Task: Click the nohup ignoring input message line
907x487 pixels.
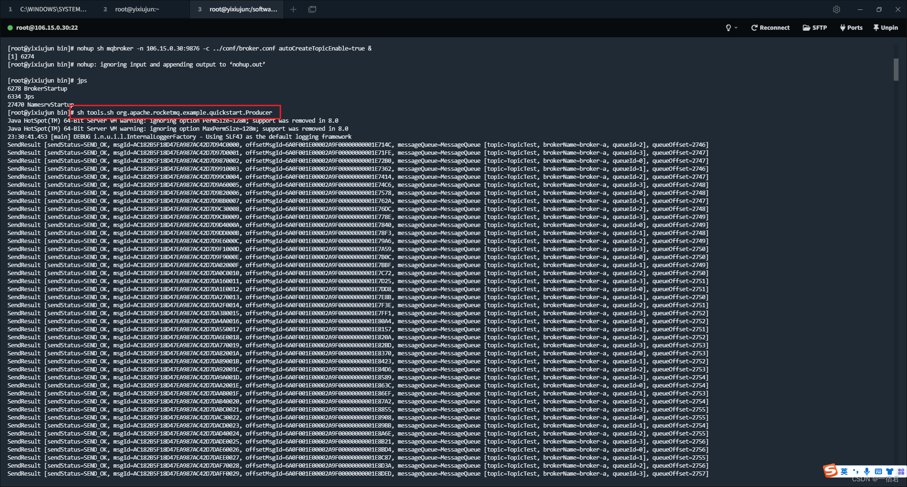Action: (x=137, y=64)
